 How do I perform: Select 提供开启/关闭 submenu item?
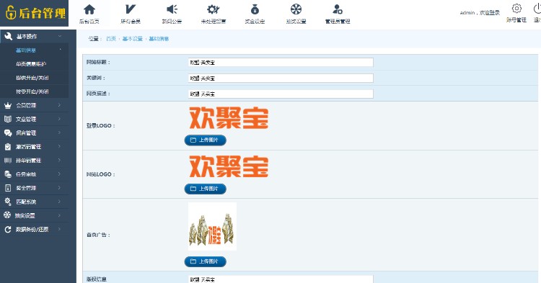tap(32, 78)
